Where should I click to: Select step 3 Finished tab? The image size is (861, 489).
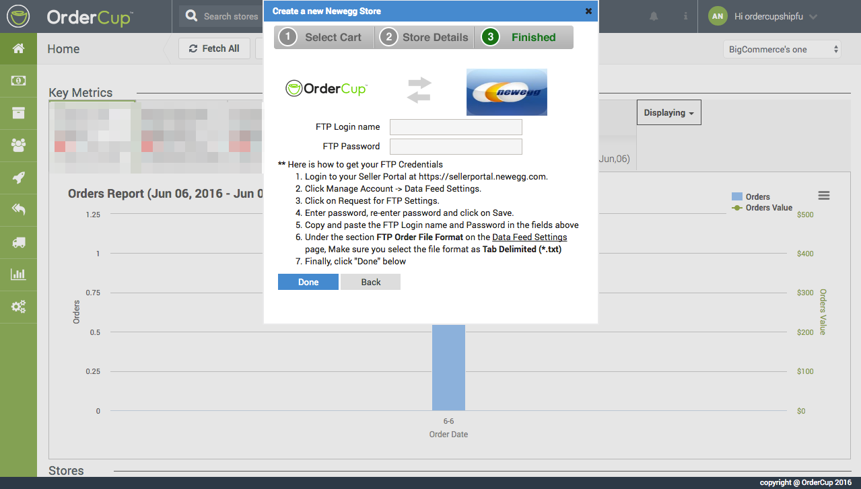click(x=524, y=38)
